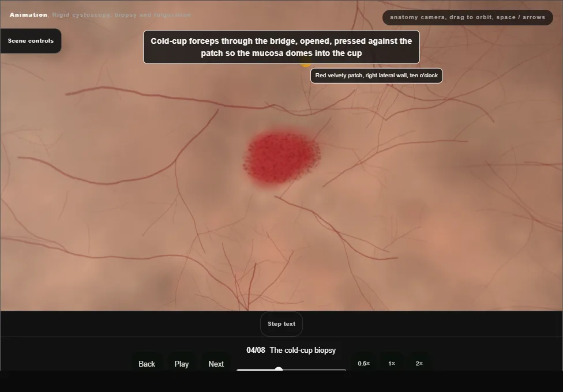Viewport: 563px width, 392px height.
Task: Advance with the Next button
Action: pos(216,364)
